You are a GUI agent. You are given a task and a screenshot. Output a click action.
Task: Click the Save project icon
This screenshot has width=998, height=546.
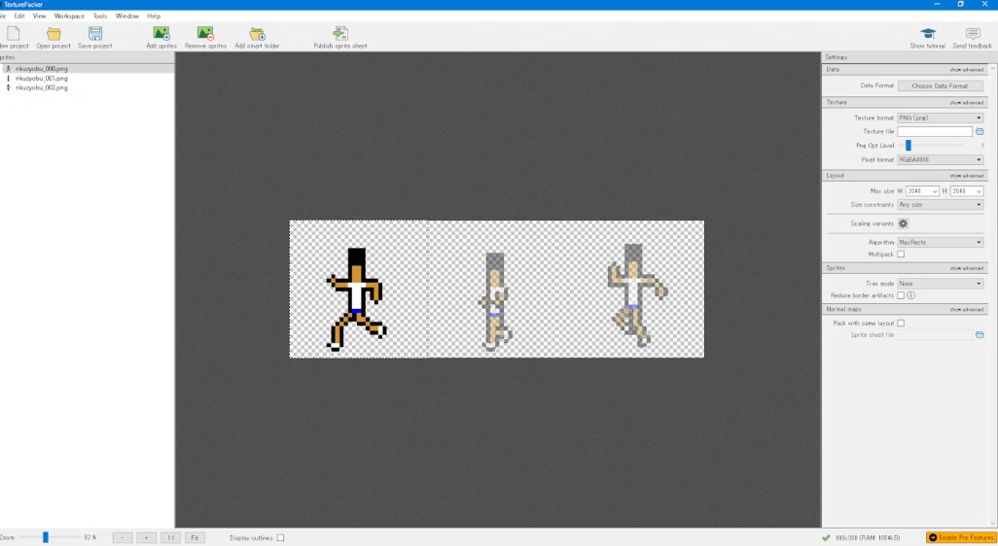(x=95, y=34)
